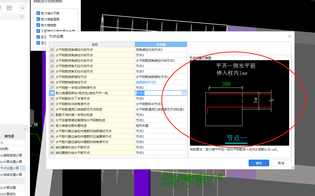Select row 35 水平筋代替边缘构件箍筋时端部暗柱节点
Image resolution: width=315 pixels, height=196 pixels.
(x=95, y=131)
